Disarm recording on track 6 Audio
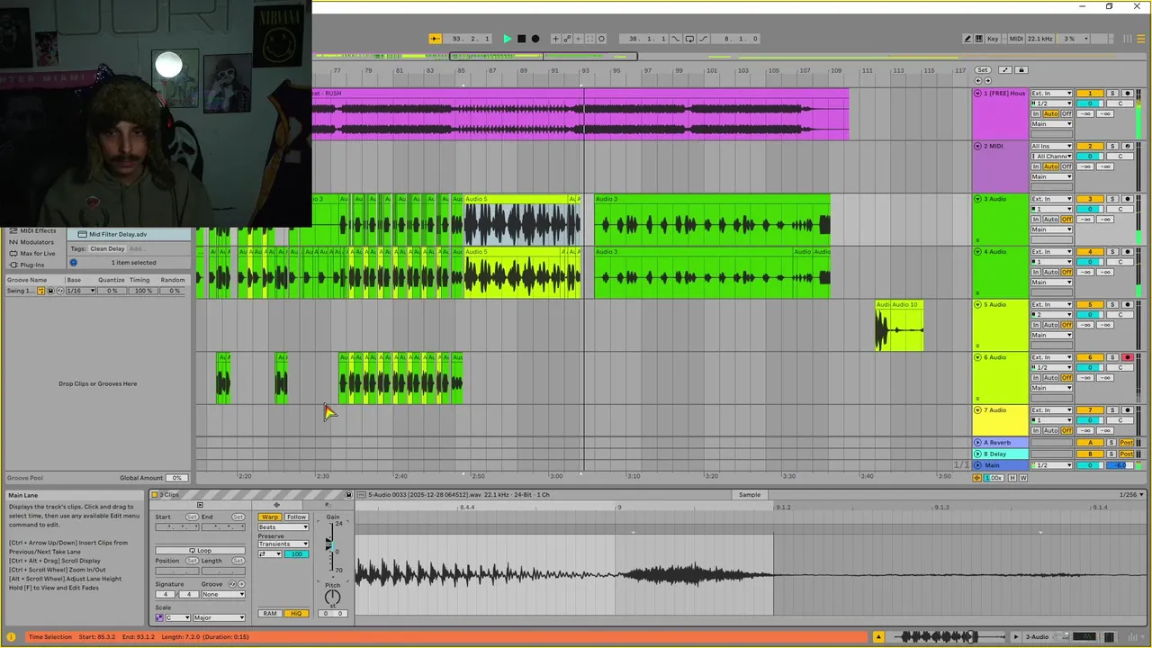 click(x=1127, y=357)
